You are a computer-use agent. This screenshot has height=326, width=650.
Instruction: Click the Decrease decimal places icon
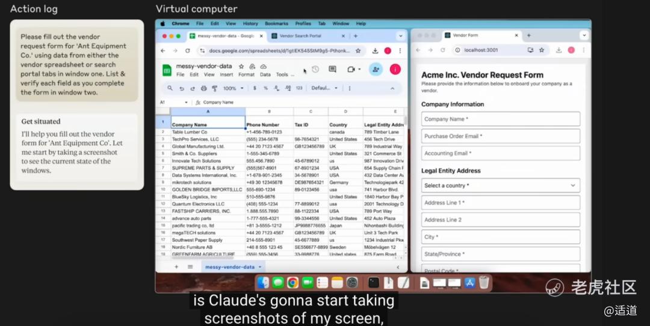[x=276, y=88]
